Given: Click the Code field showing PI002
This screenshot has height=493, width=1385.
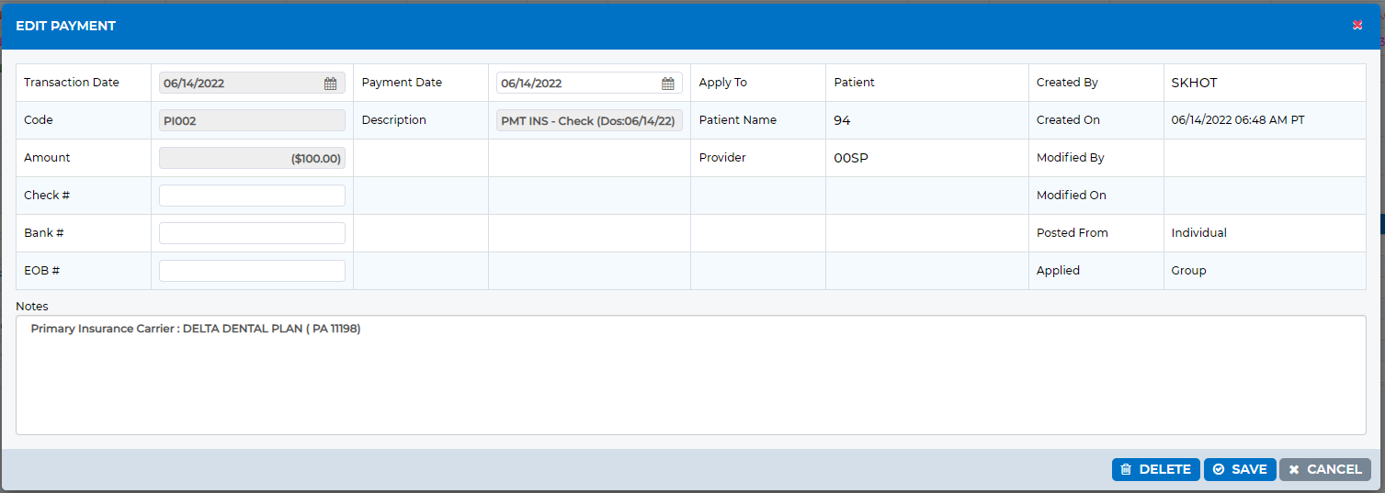Looking at the screenshot, I should (x=252, y=120).
